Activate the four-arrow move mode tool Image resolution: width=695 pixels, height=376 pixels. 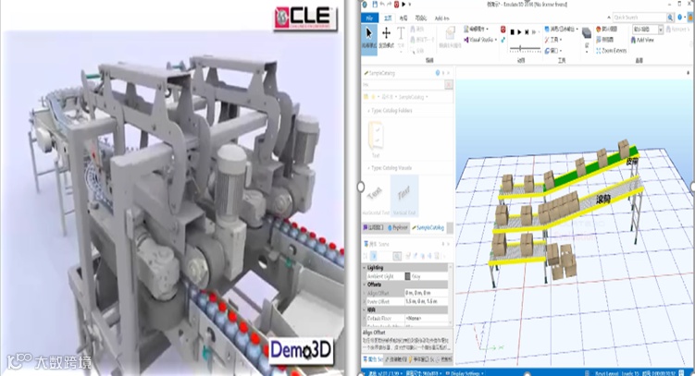click(x=386, y=38)
